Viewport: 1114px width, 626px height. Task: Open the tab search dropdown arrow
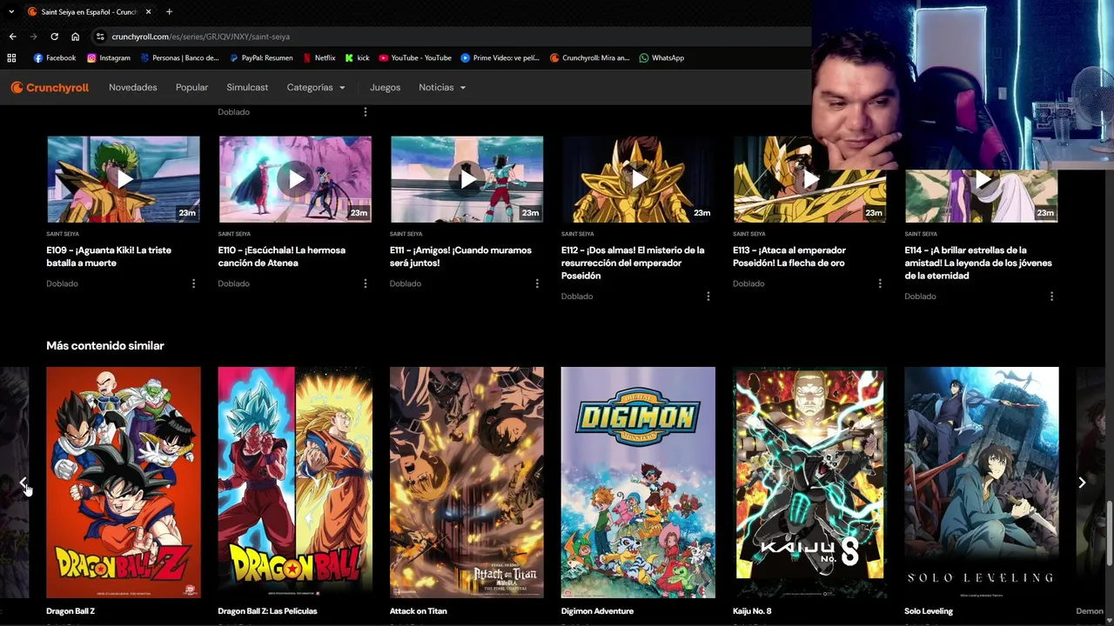[11, 11]
